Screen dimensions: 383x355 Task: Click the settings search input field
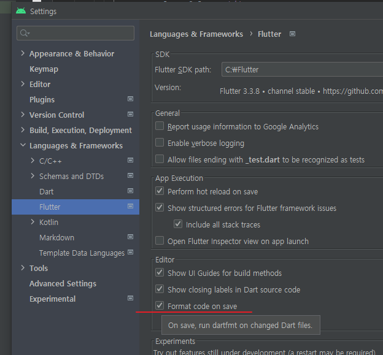75,33
